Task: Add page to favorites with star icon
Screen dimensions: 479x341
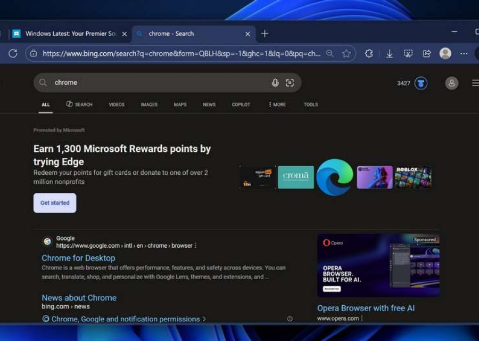Action: coord(346,53)
